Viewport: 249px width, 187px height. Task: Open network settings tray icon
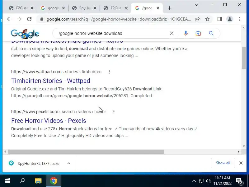point(201,181)
